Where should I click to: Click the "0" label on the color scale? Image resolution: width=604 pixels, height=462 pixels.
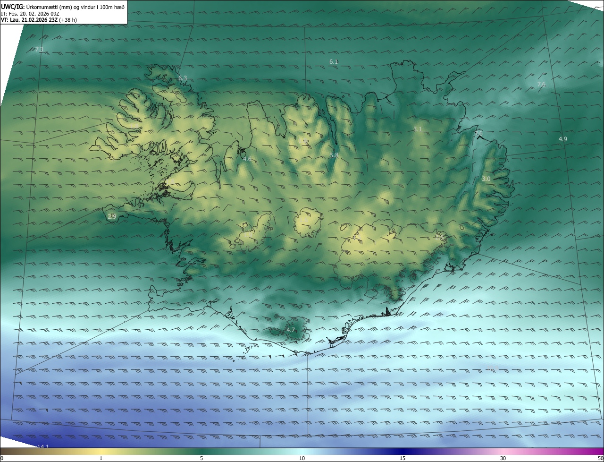[x=2, y=458]
